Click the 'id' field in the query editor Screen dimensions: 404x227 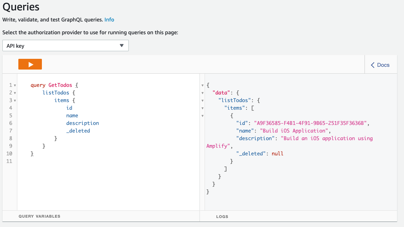pyautogui.click(x=69, y=108)
